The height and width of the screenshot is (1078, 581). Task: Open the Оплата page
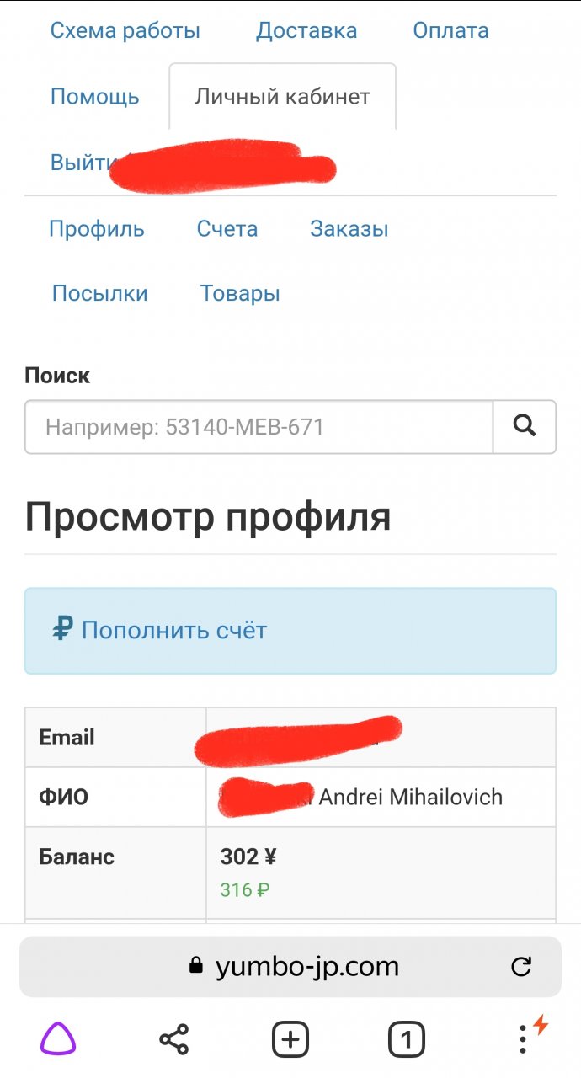coord(450,31)
